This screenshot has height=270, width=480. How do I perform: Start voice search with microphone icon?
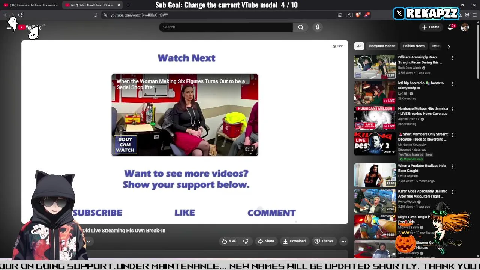[x=318, y=27]
